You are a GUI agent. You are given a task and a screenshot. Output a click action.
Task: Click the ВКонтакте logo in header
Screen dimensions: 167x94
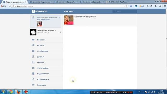pyautogui.click(x=39, y=11)
